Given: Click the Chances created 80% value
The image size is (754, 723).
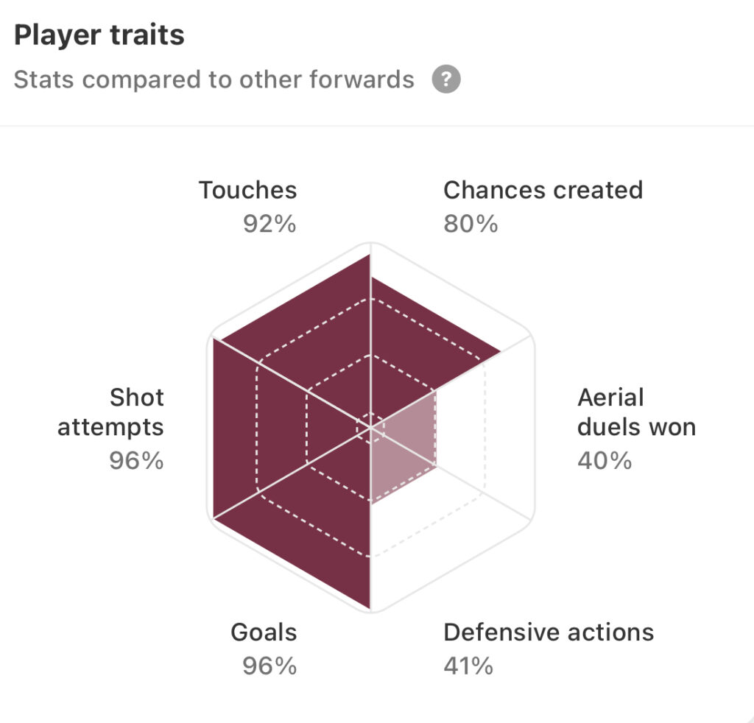Looking at the screenshot, I should pos(471,224).
